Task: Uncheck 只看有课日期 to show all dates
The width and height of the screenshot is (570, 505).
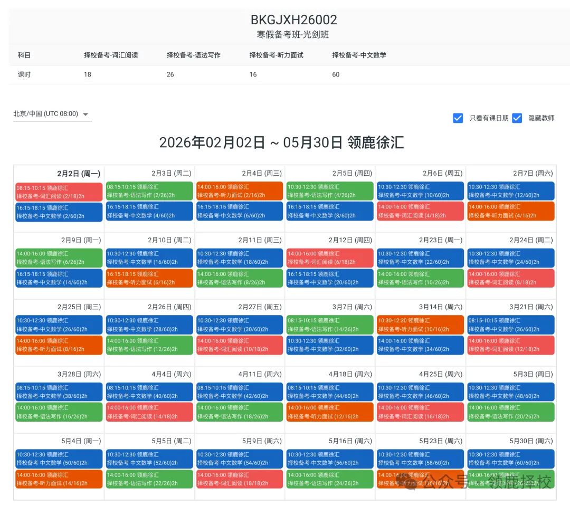Action: point(458,118)
